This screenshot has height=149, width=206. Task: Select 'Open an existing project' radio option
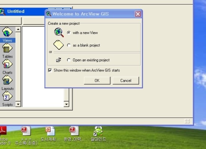click(69, 60)
